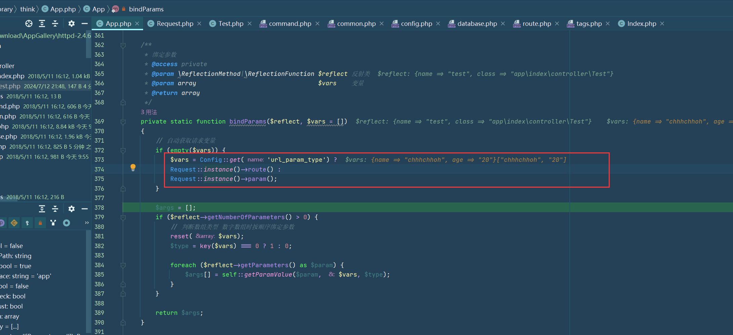The width and height of the screenshot is (733, 335).
Task: Click the fold end marker at line 368
Action: (x=123, y=102)
